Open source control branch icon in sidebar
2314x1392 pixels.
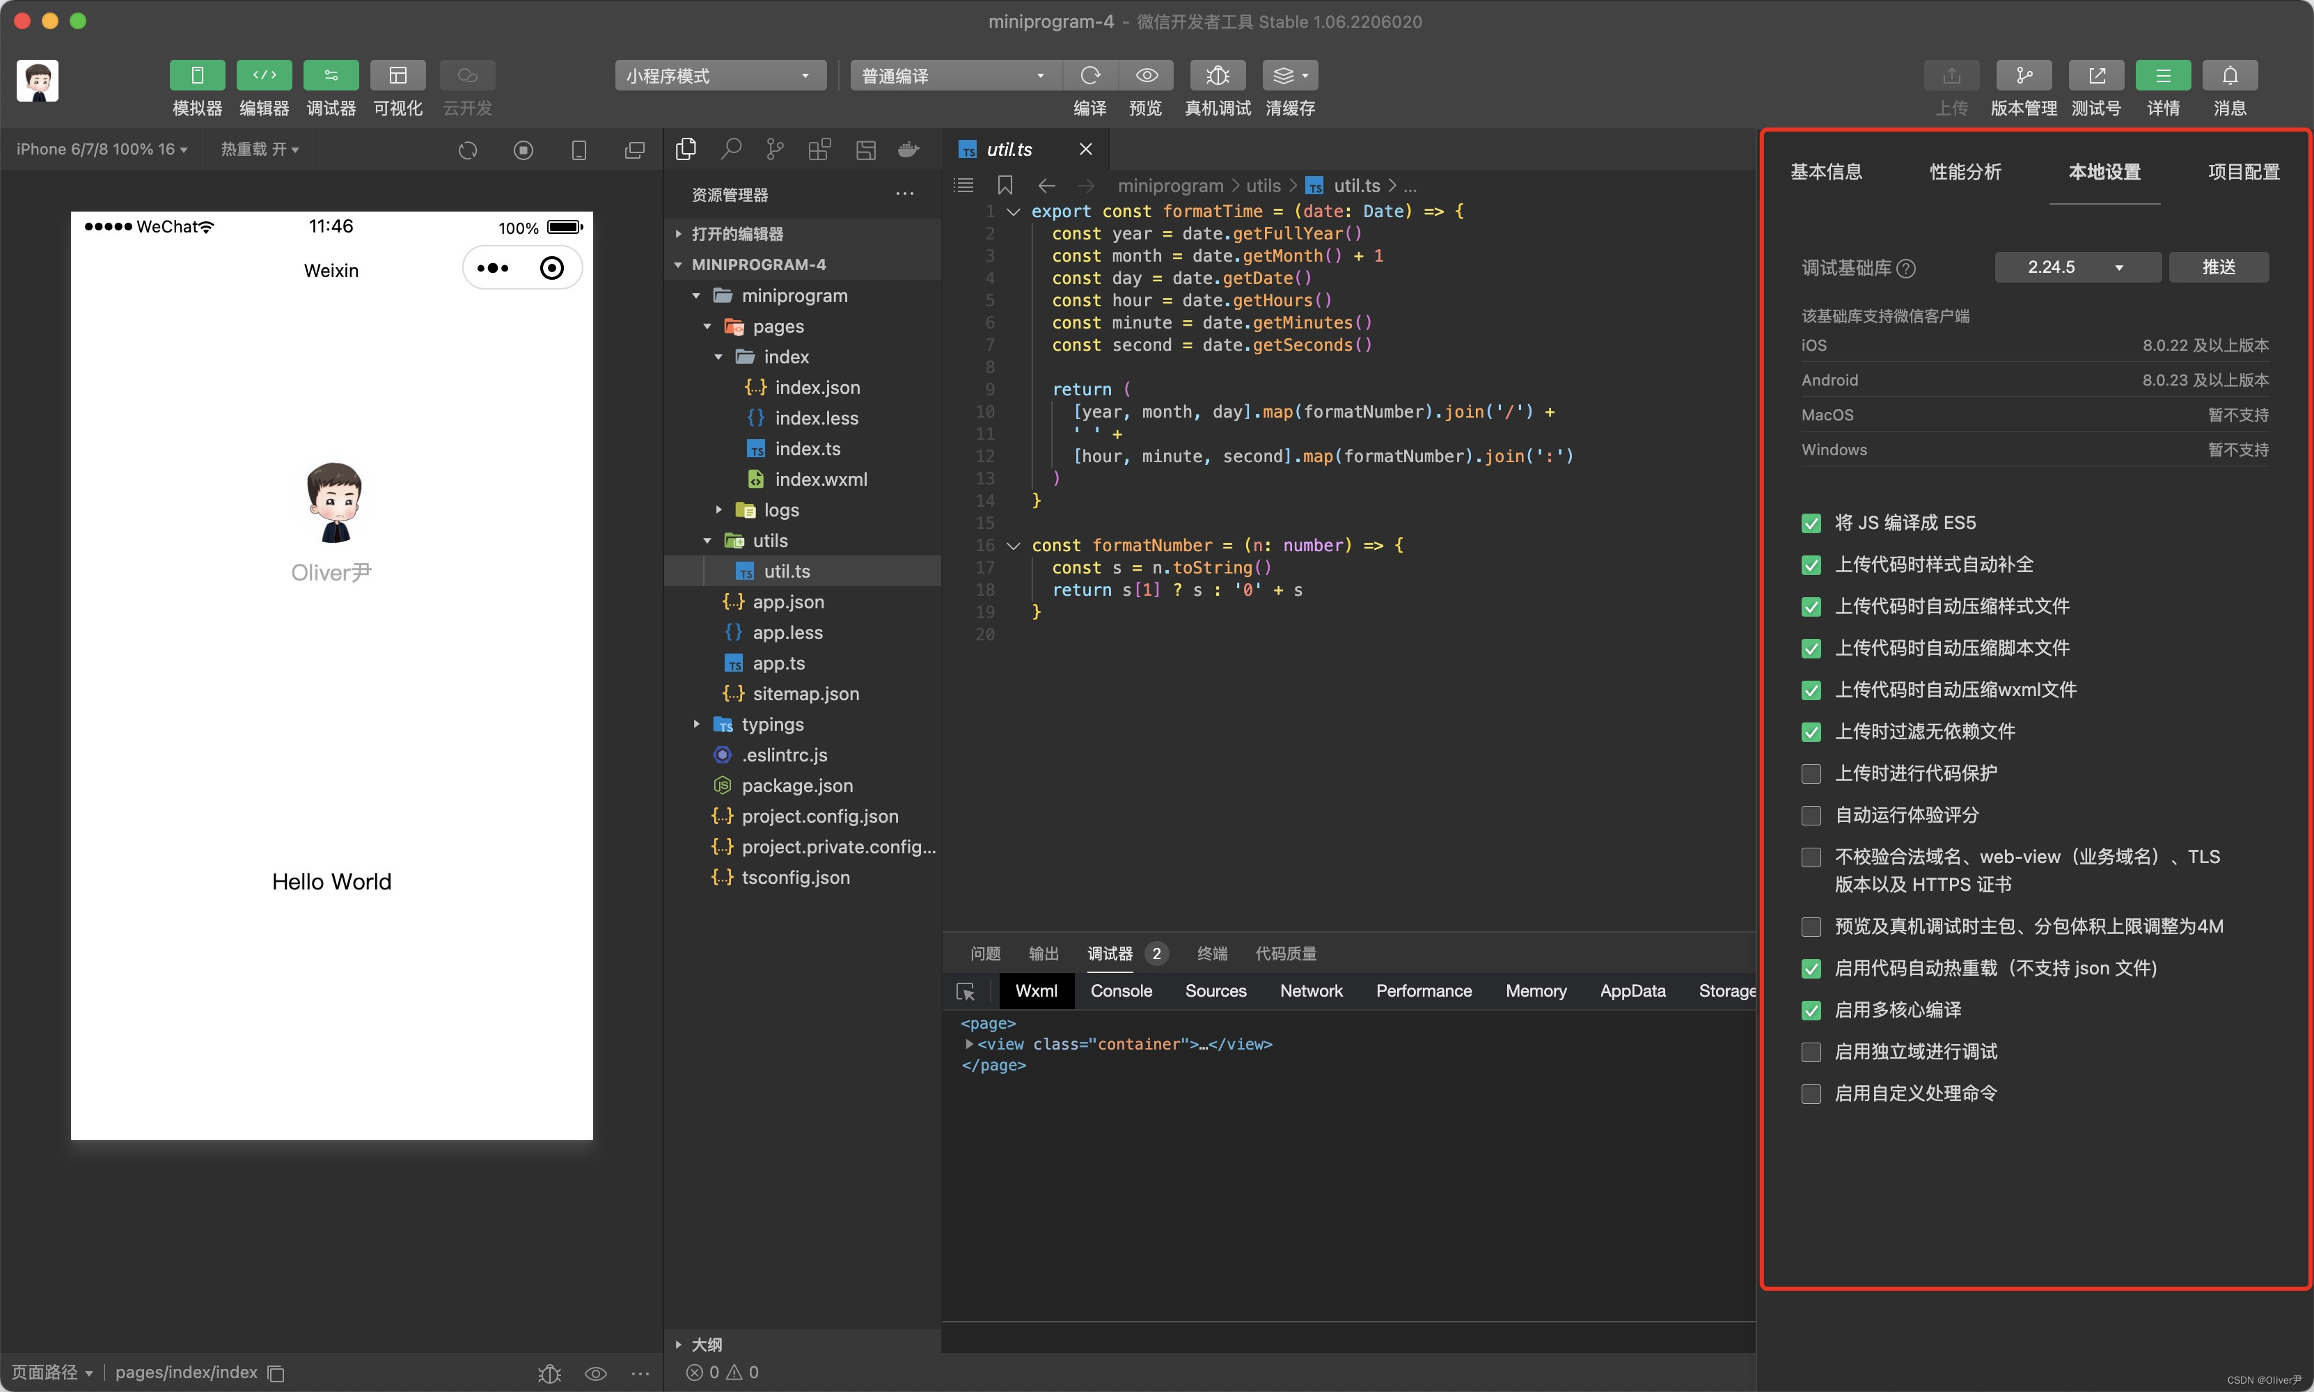775,149
